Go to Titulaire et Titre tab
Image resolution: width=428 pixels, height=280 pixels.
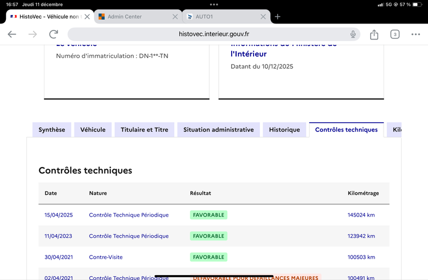tap(144, 130)
